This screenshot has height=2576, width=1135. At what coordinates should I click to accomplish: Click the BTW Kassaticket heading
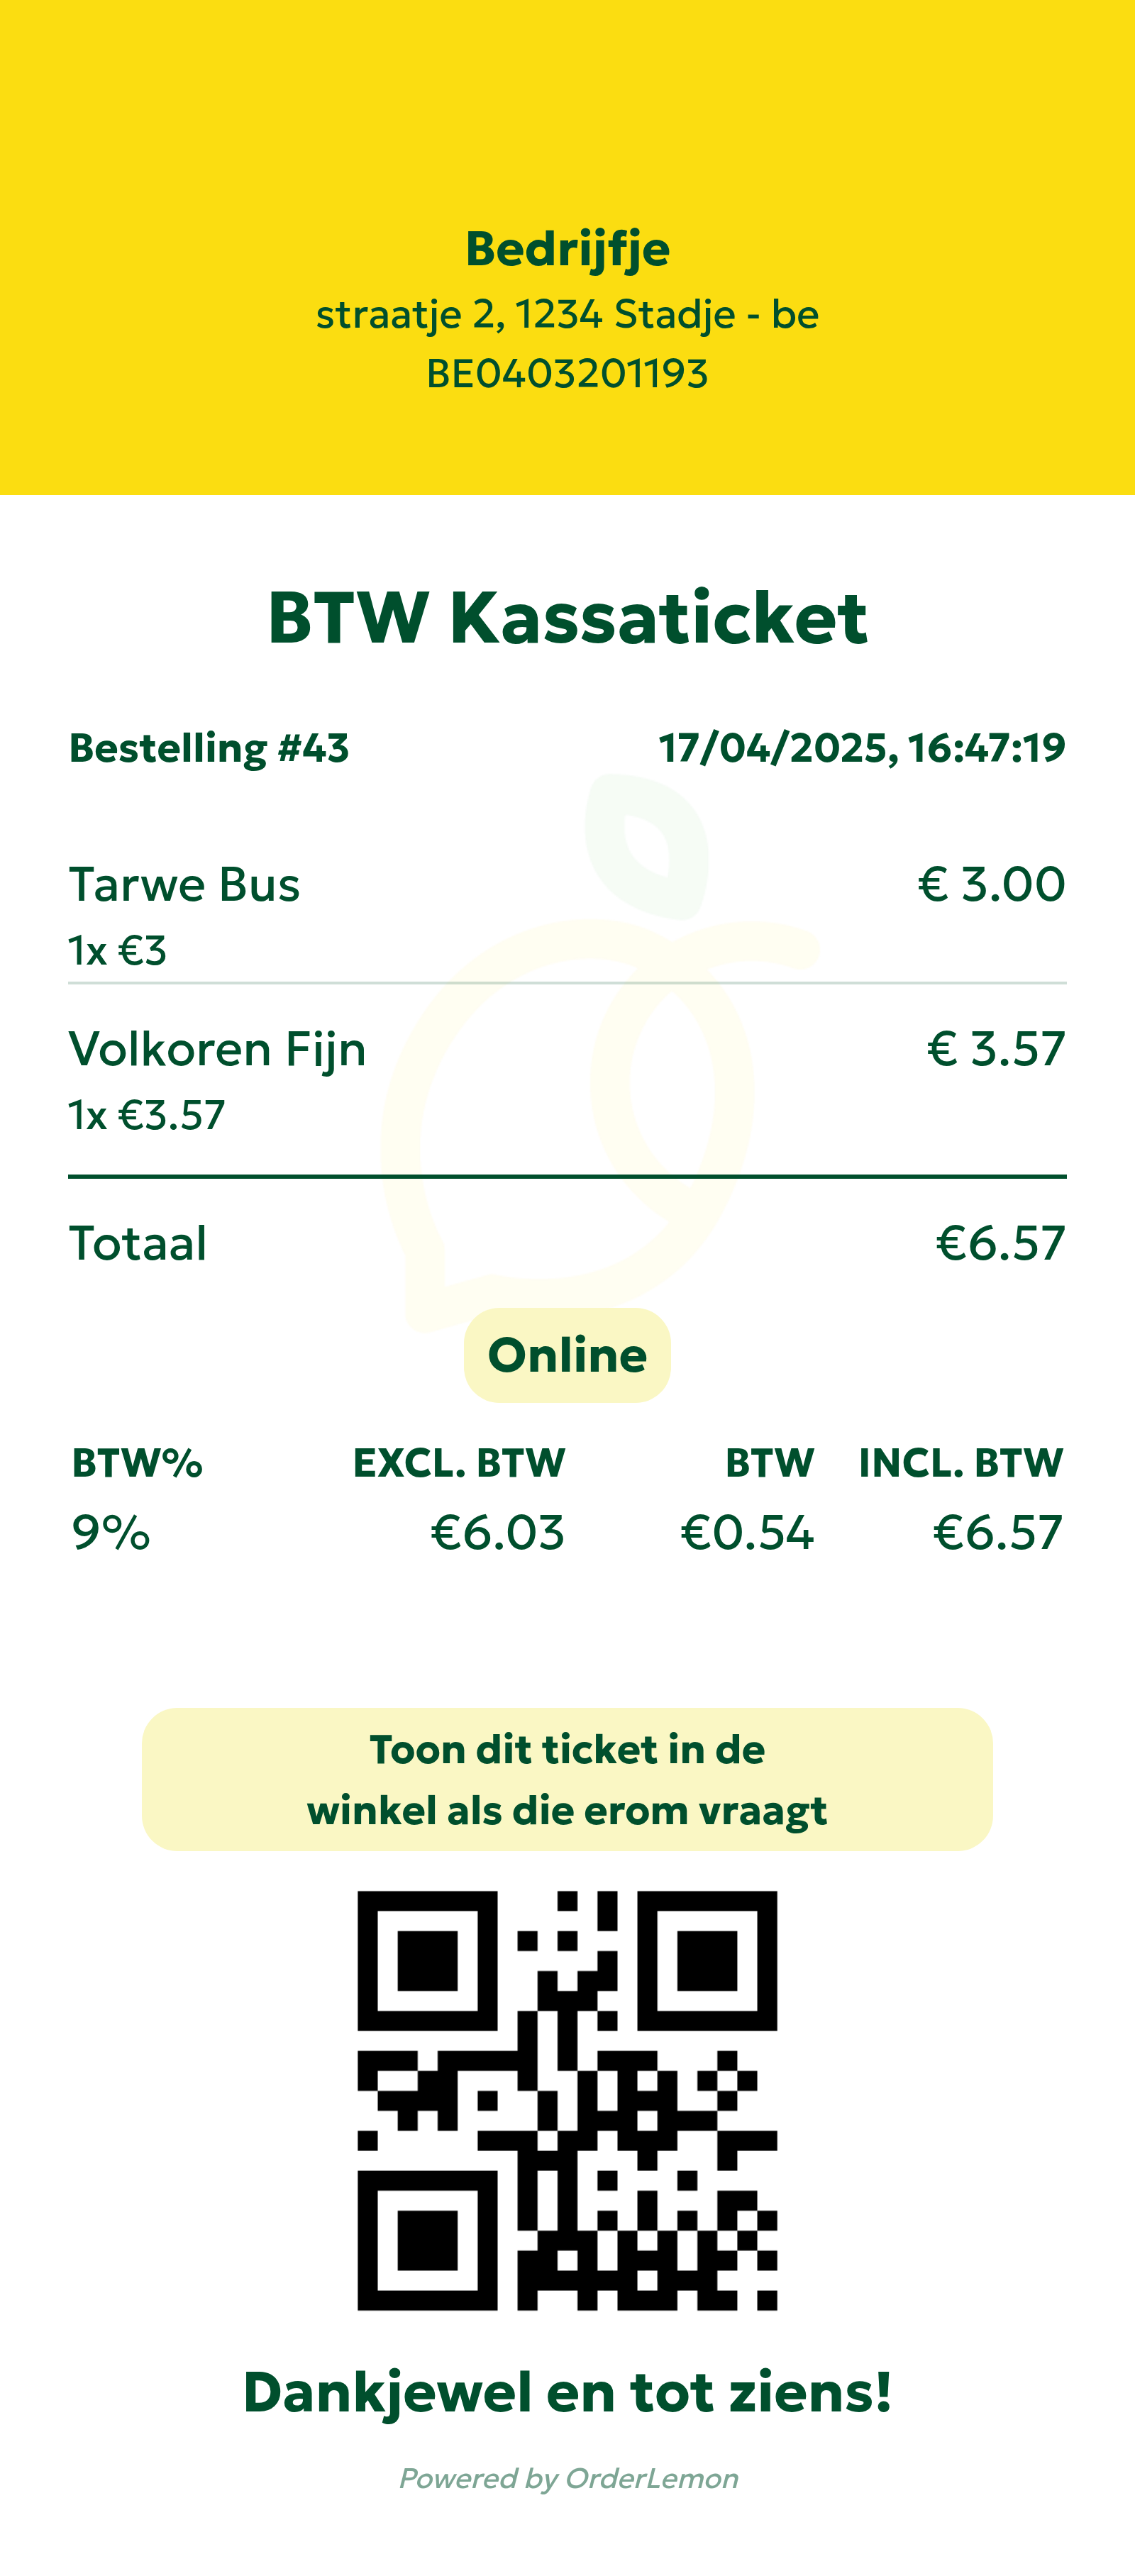tap(567, 618)
